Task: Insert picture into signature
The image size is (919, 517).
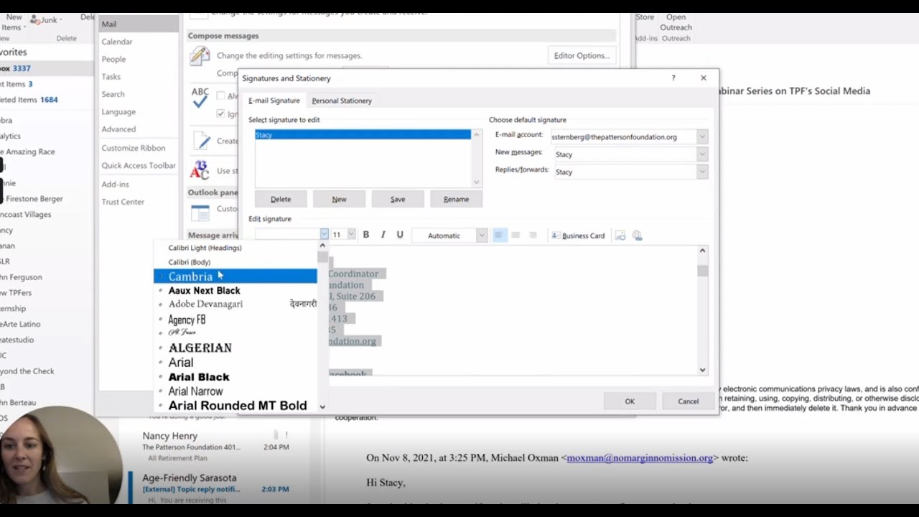Action: point(620,236)
